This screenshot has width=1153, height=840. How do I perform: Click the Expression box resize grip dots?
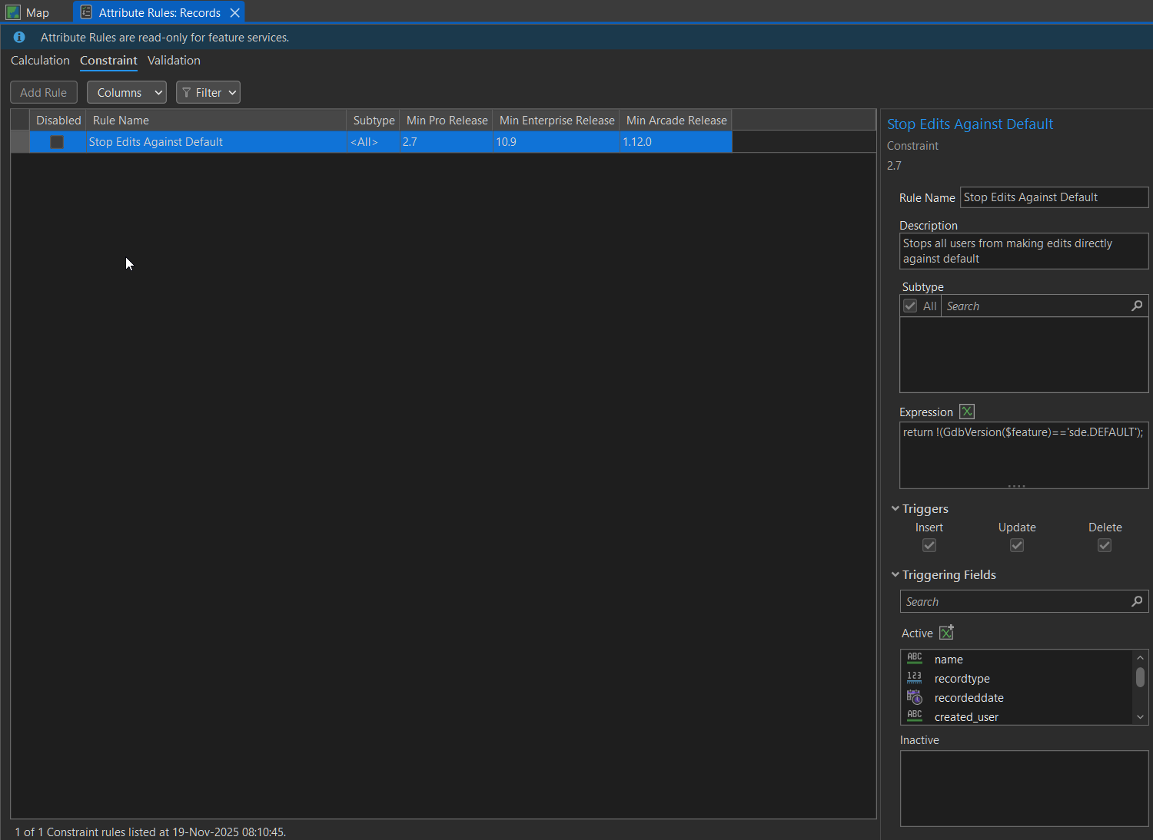tap(1016, 486)
